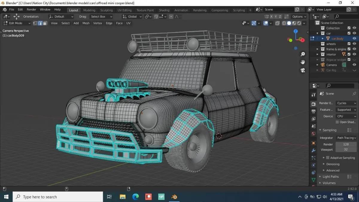This screenshot has height=202, width=359.
Task: Toggle X axis mirror
Action: tap(271, 16)
